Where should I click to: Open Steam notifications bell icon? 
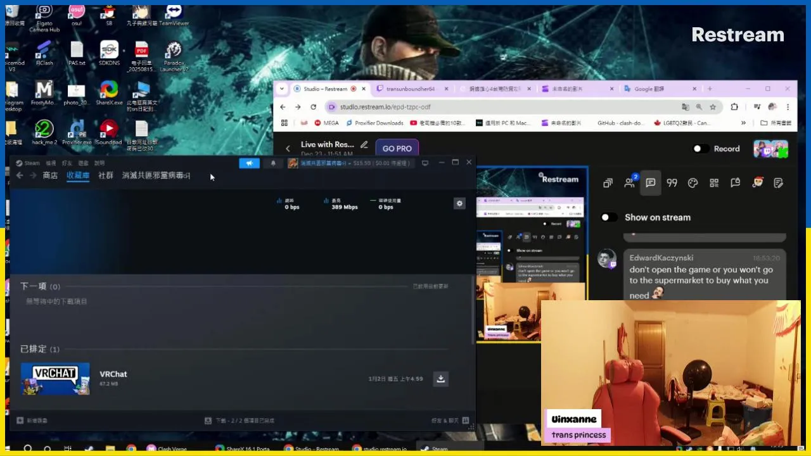point(273,163)
